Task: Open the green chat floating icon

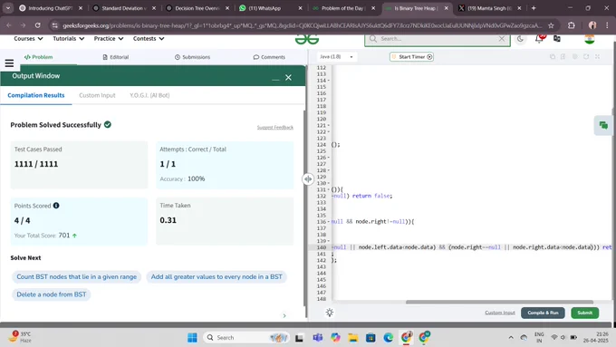Action: point(603,125)
